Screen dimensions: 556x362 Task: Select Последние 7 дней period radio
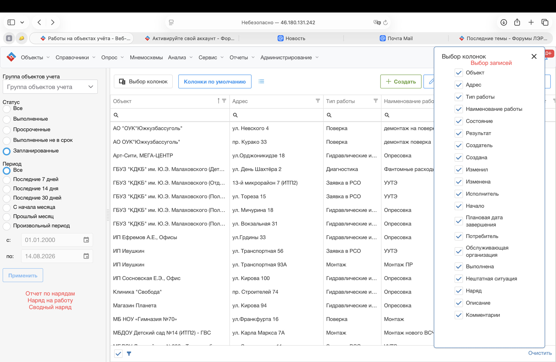[x=7, y=180]
